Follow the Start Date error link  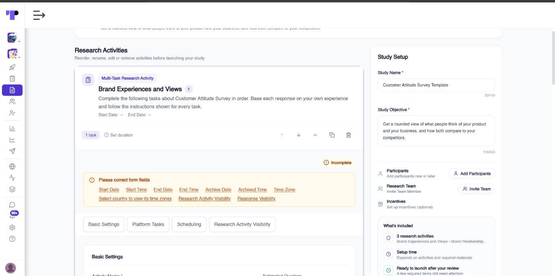109,189
